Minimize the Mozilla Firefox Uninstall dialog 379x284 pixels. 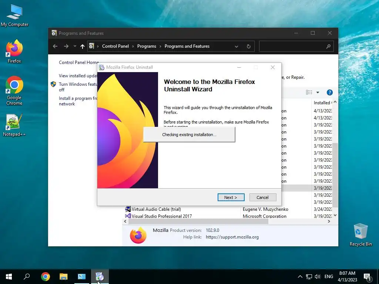coord(239,67)
